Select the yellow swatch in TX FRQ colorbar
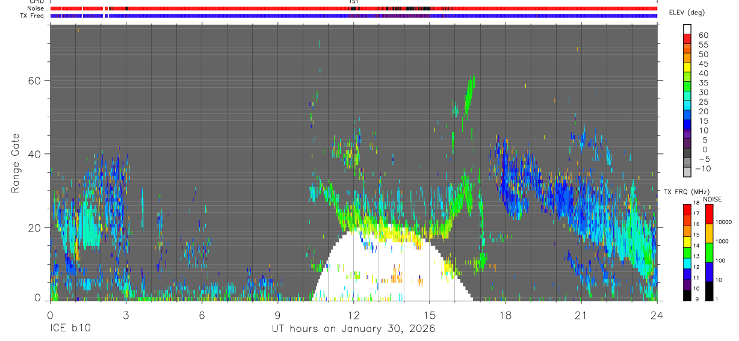739x341 pixels. 687,241
